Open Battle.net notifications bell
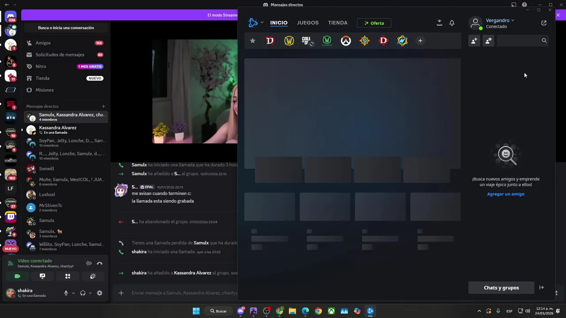This screenshot has width=566, height=318. (451, 23)
